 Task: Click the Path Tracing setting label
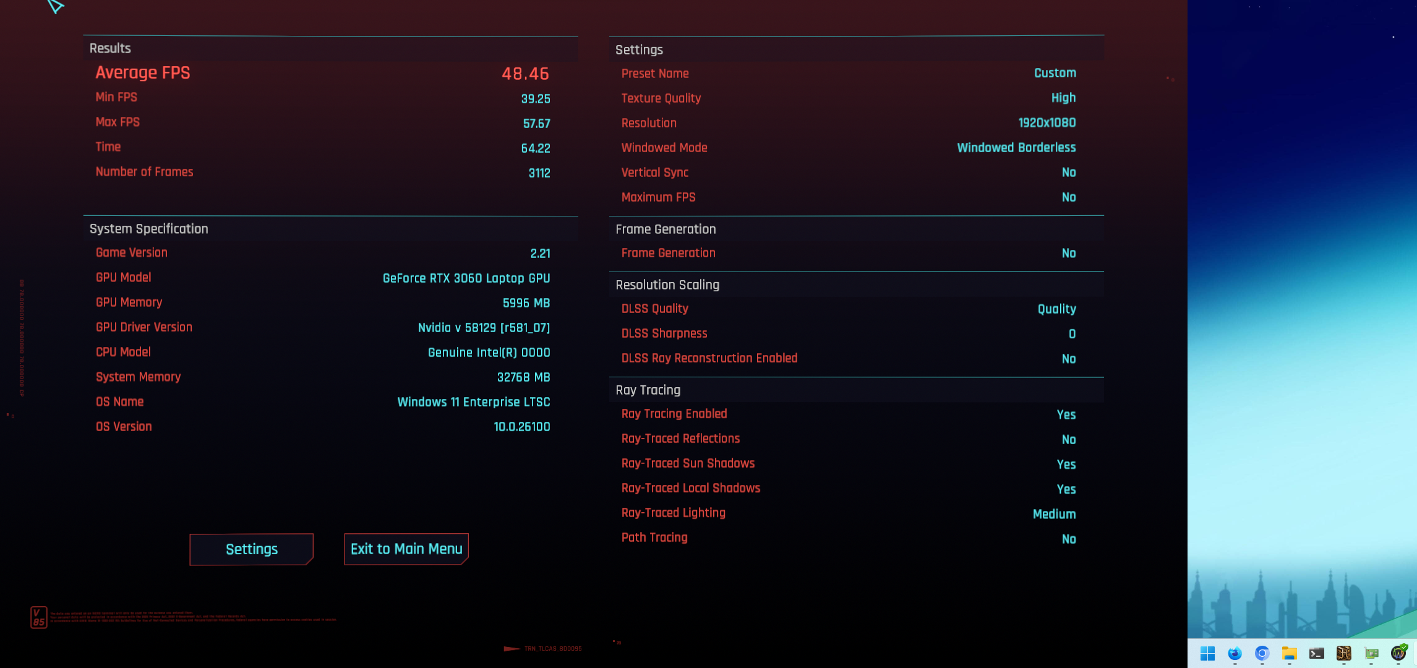click(x=654, y=537)
